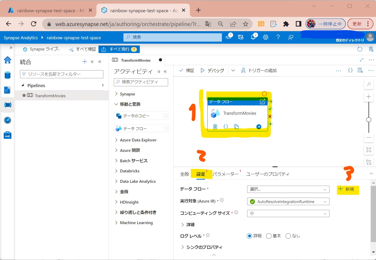Fit canvas to screen icon
The height and width of the screenshot is (260, 376).
(369, 150)
